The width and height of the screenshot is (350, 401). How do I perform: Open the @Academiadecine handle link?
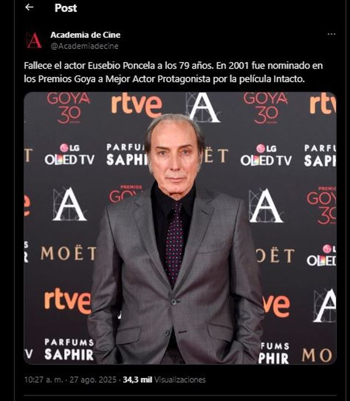(84, 46)
